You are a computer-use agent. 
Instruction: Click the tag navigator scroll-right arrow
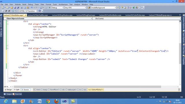179,90
